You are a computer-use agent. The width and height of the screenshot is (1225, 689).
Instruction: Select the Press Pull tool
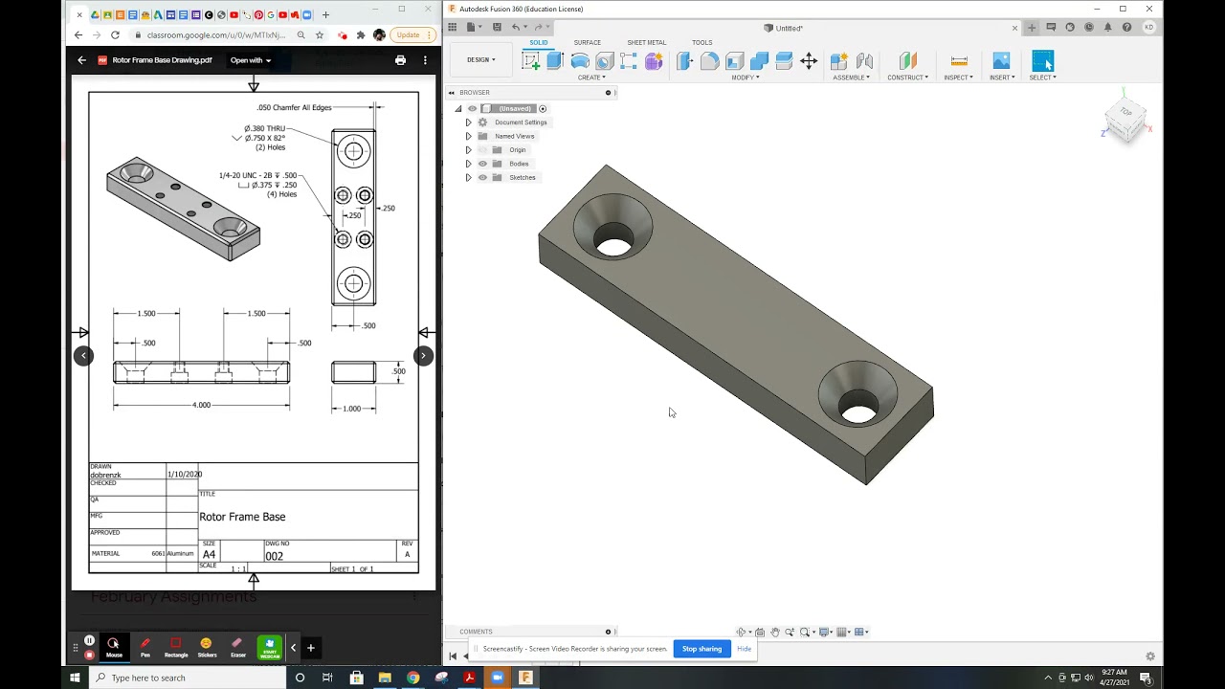(x=684, y=61)
